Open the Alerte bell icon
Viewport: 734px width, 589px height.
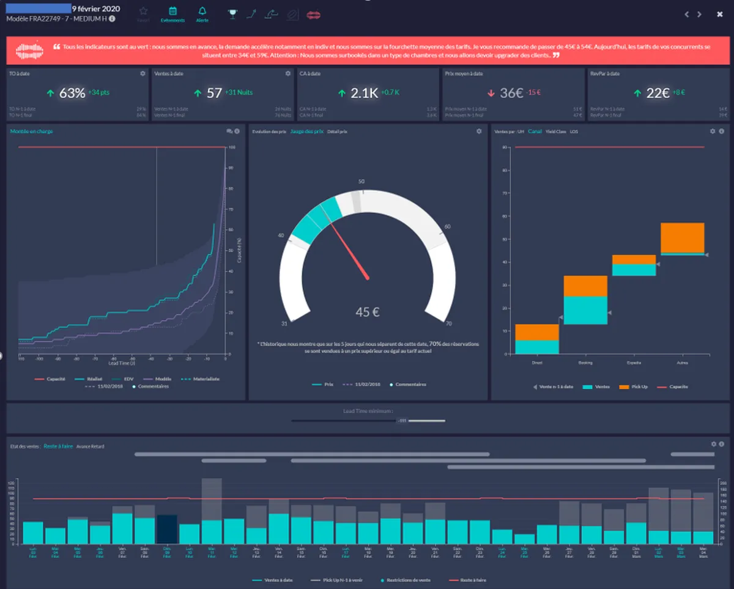click(202, 12)
